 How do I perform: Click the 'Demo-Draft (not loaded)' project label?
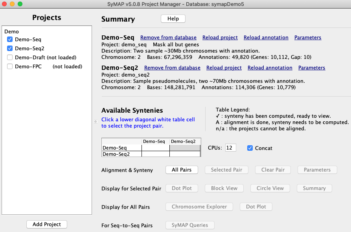(x=46, y=57)
